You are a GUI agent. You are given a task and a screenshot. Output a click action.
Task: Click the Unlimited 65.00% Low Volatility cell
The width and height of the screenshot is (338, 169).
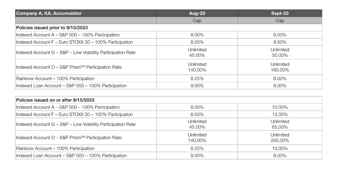280,124
